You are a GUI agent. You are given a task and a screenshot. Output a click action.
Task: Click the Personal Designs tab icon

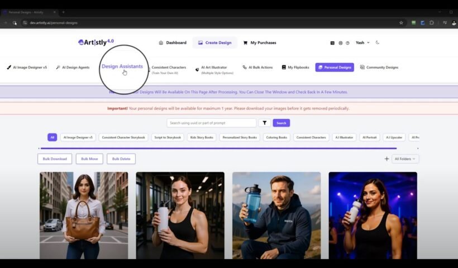point(320,67)
